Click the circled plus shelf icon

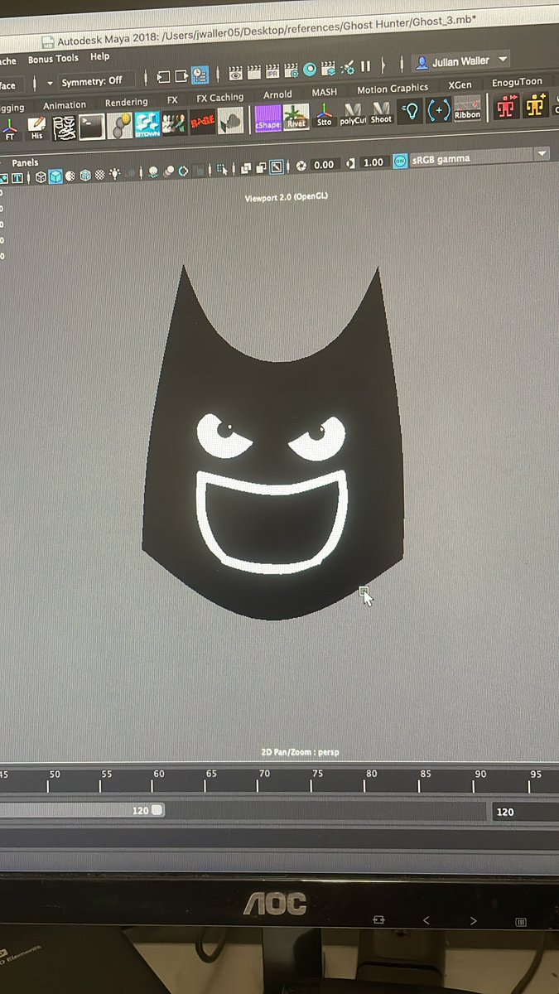[x=438, y=110]
